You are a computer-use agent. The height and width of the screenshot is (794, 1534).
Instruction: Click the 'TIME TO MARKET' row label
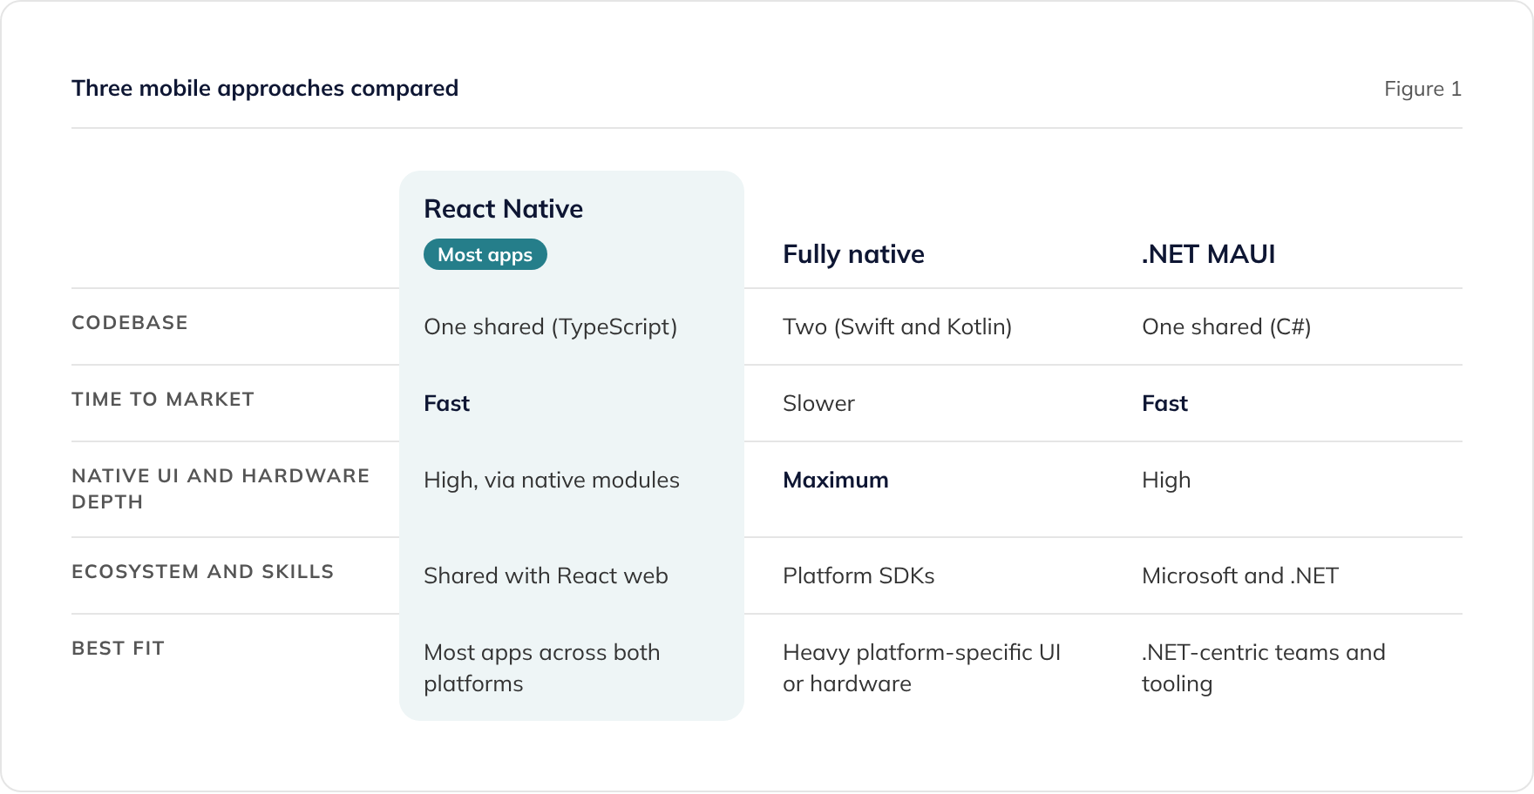pos(163,400)
